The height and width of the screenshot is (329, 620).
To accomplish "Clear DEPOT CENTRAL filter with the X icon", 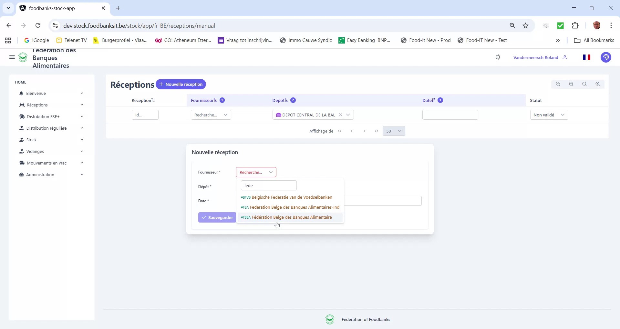I will [341, 115].
